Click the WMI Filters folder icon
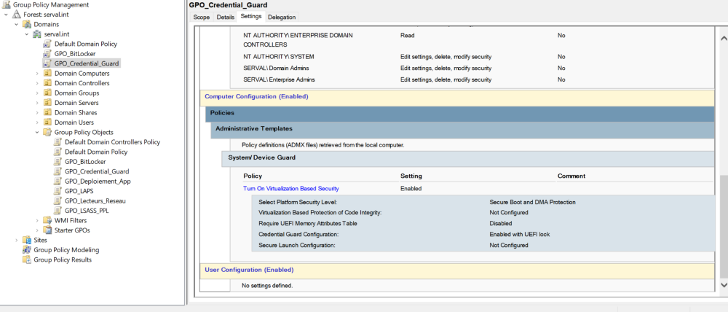 tap(47, 220)
